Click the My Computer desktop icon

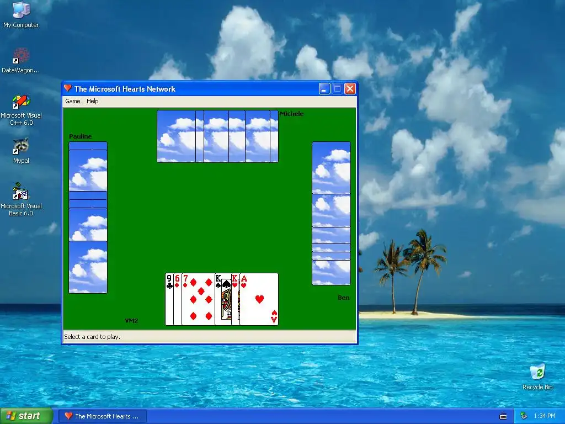tap(21, 15)
